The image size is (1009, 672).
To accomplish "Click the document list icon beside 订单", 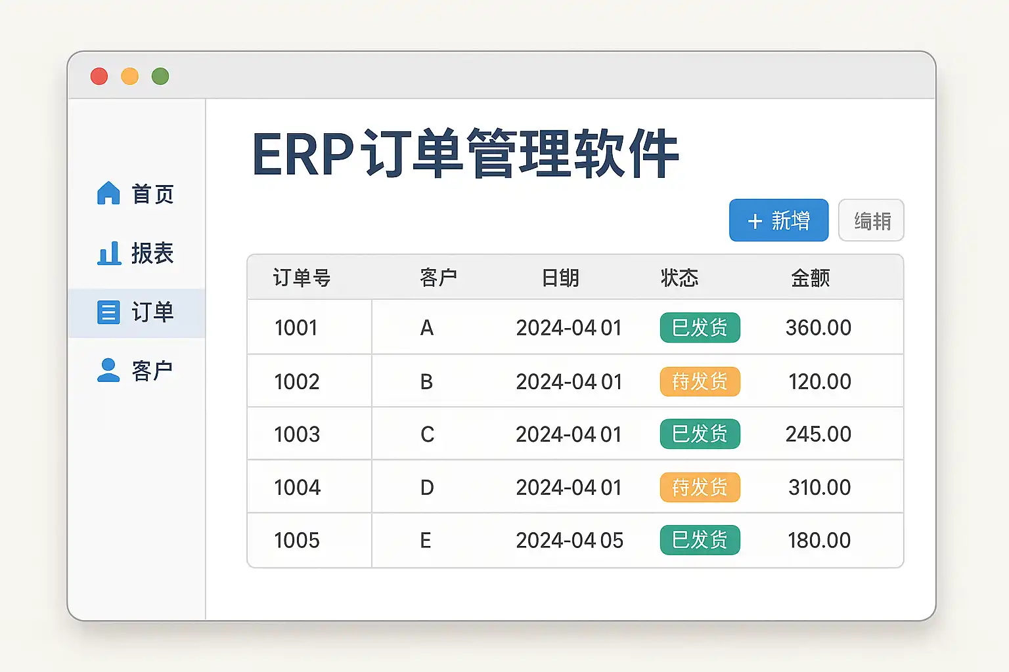I will click(x=108, y=312).
